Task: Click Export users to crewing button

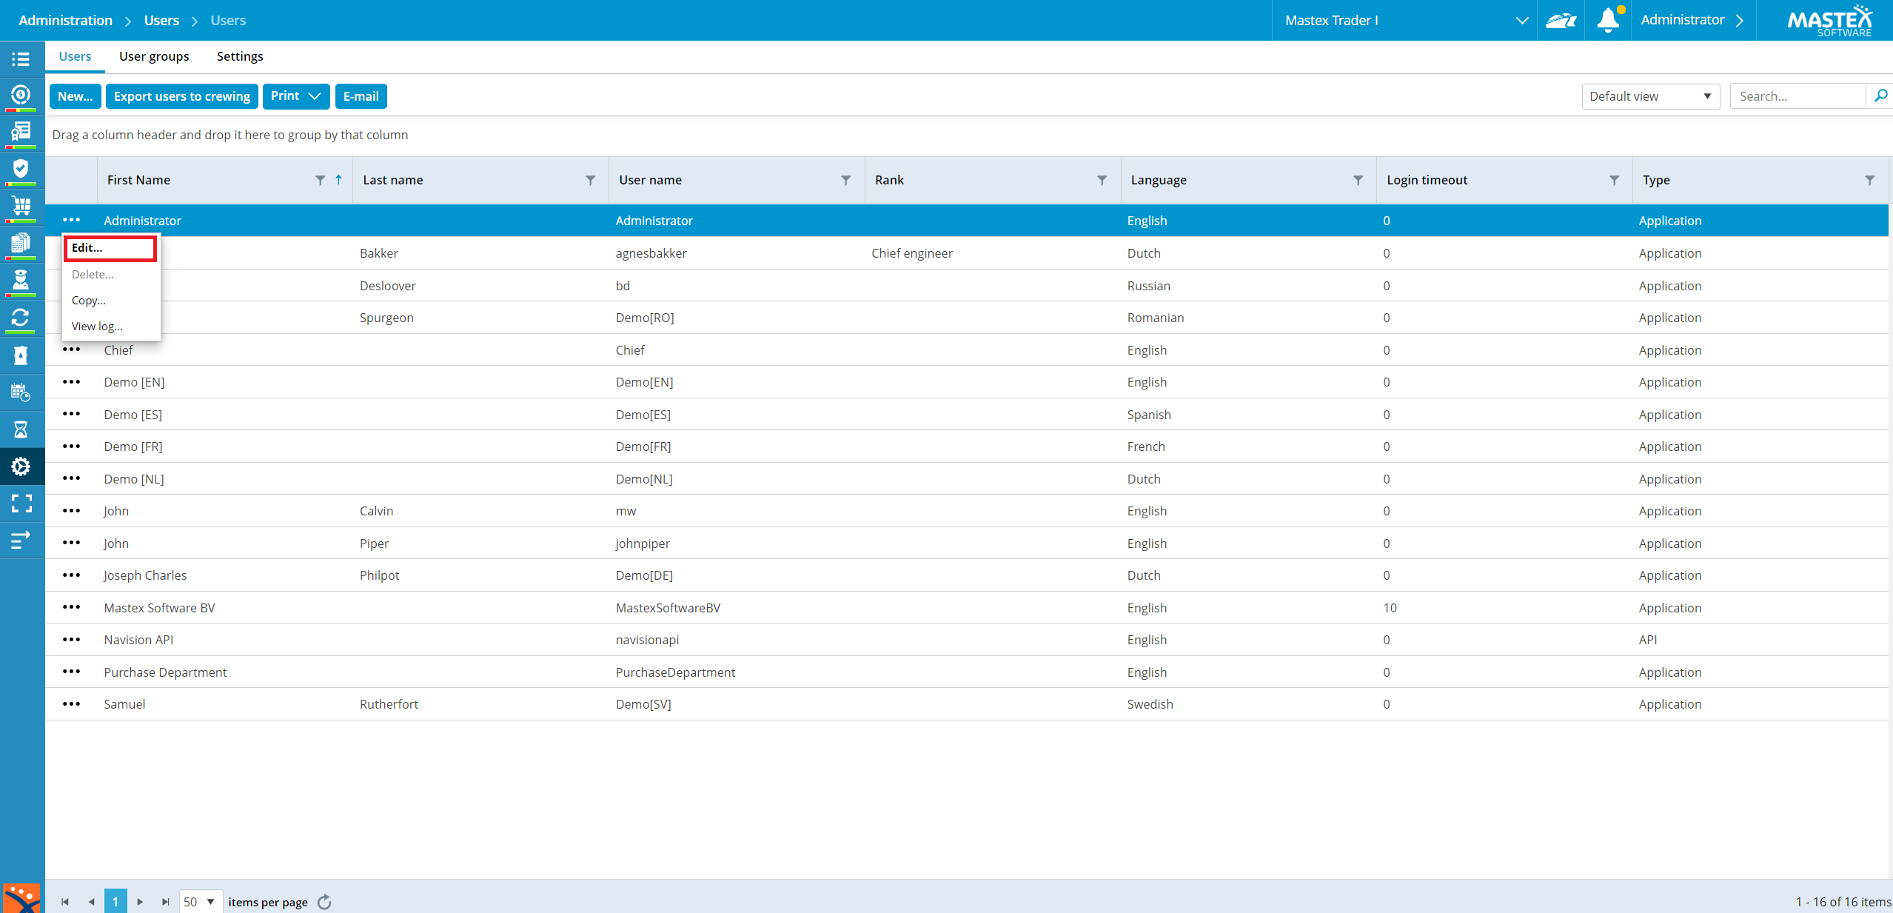Action: pos(182,96)
